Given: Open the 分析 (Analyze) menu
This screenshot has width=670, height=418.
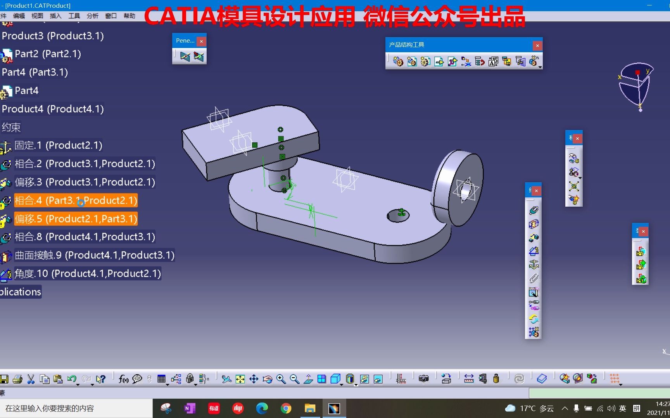Looking at the screenshot, I should click(x=93, y=16).
